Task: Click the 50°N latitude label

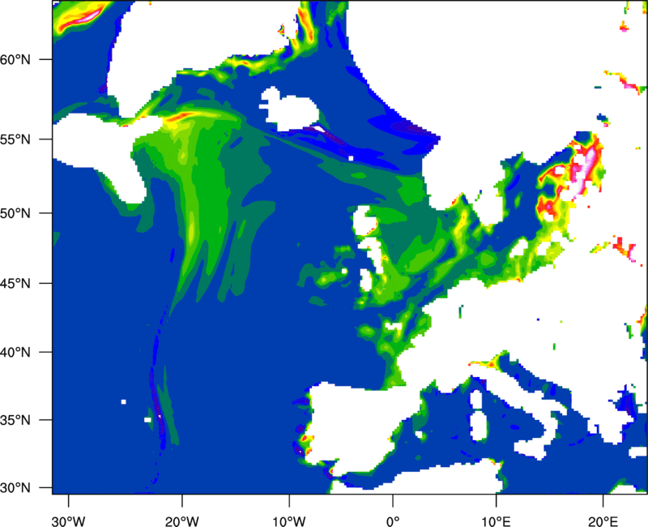Action: pos(15,214)
